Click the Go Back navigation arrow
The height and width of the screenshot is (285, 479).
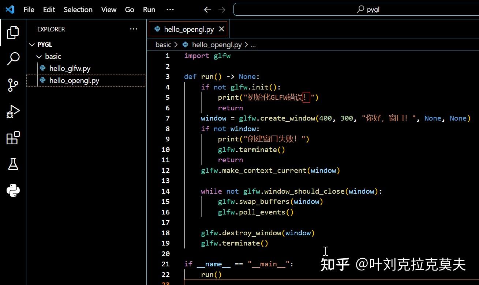click(x=207, y=9)
